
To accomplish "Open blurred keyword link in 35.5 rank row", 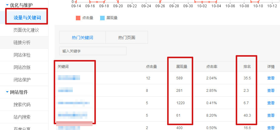I will pos(69,78).
